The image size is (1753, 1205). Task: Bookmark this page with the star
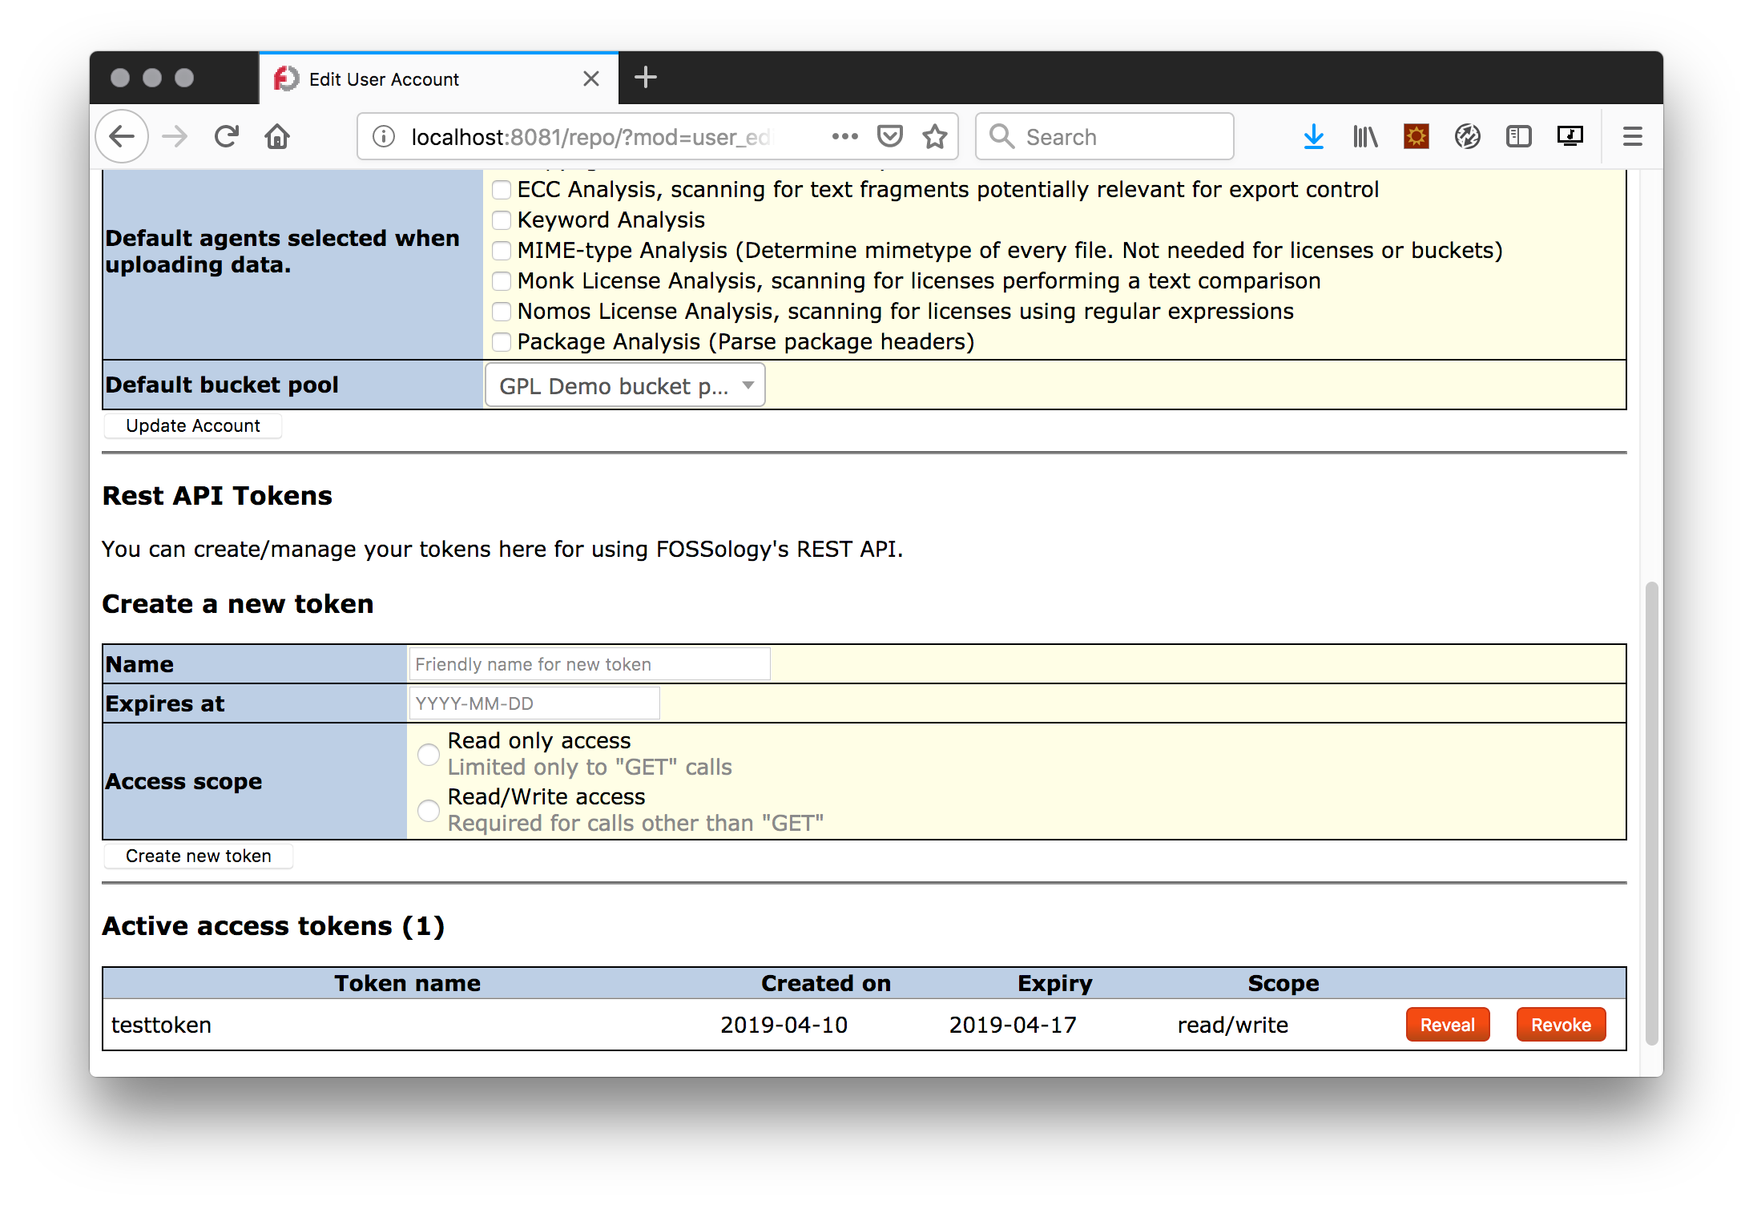(934, 137)
